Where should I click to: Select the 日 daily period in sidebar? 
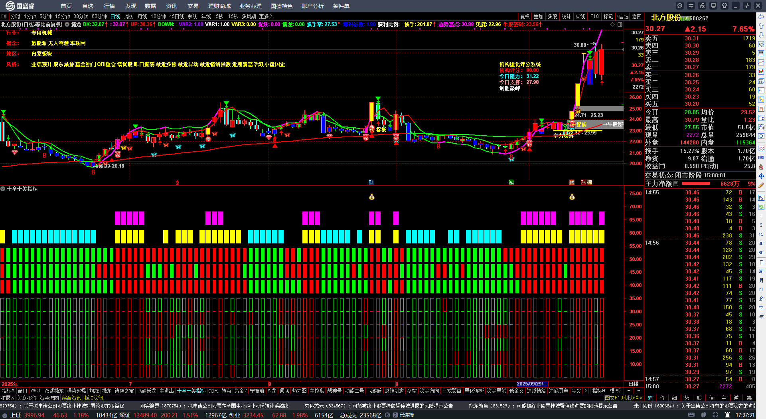[x=761, y=262]
